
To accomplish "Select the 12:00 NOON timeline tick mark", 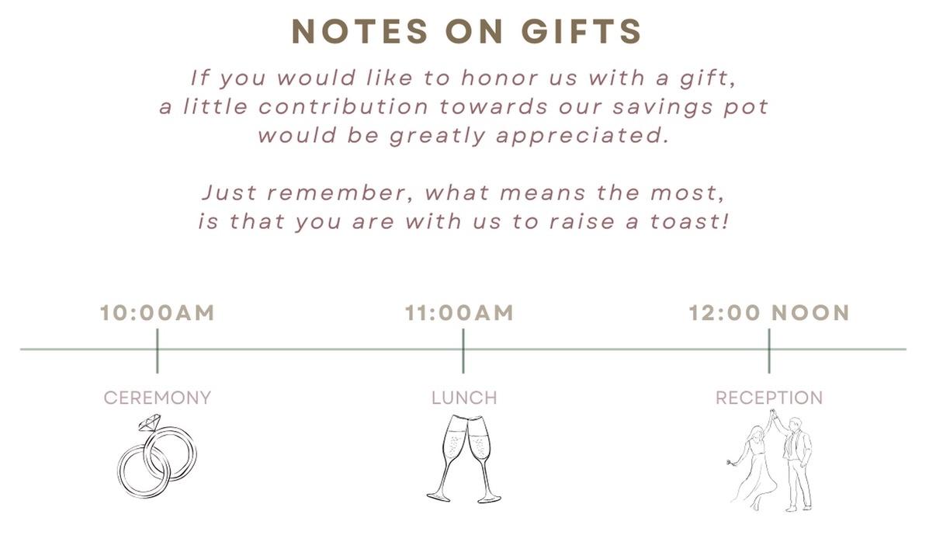I will click(769, 350).
